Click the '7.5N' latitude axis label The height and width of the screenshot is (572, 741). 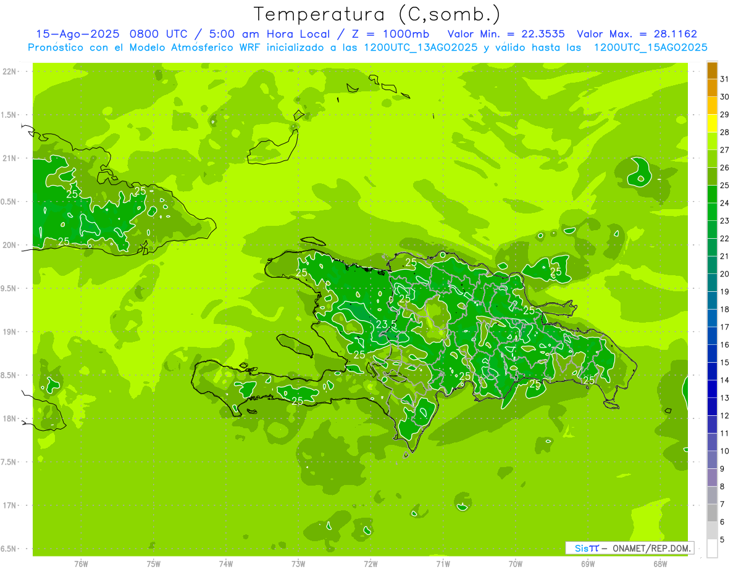click(x=10, y=462)
